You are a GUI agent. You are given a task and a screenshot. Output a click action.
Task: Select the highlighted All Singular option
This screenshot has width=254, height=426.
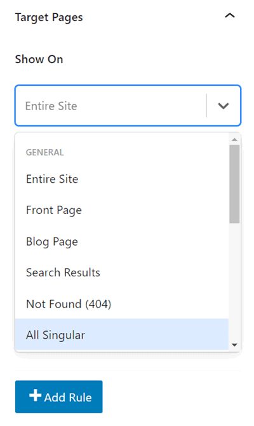click(x=122, y=335)
